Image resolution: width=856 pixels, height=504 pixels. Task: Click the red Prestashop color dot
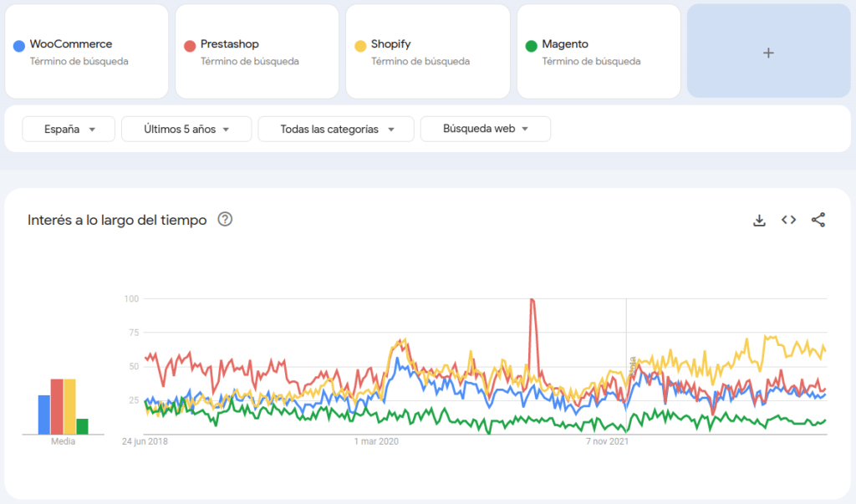pyautogui.click(x=190, y=46)
